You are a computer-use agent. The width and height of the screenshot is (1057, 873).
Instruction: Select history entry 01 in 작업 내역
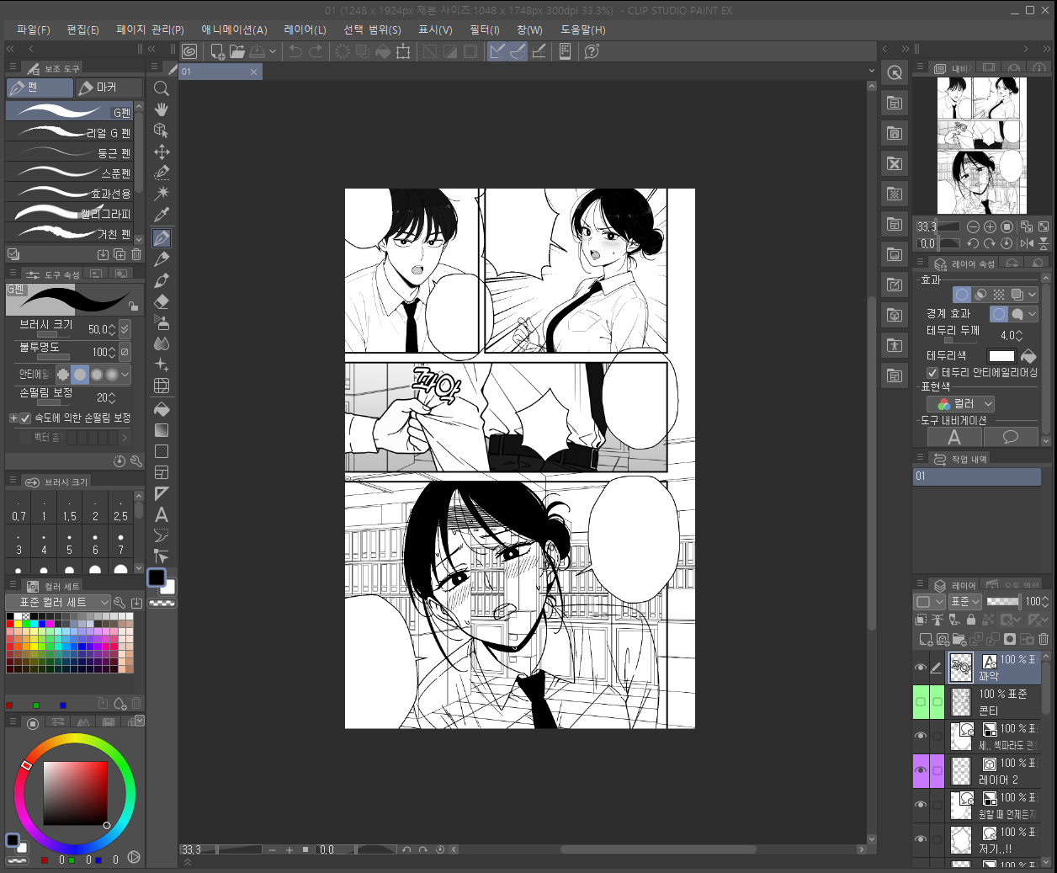click(x=976, y=476)
